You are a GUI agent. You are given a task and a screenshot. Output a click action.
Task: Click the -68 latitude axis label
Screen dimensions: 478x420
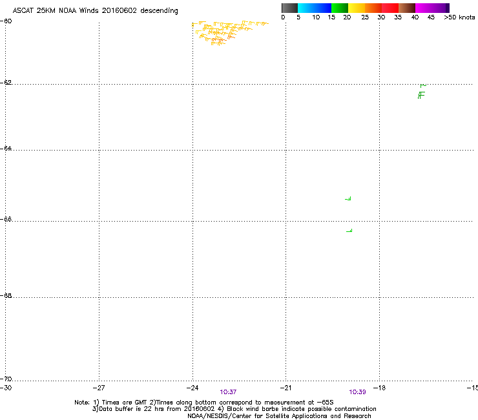(x=6, y=296)
